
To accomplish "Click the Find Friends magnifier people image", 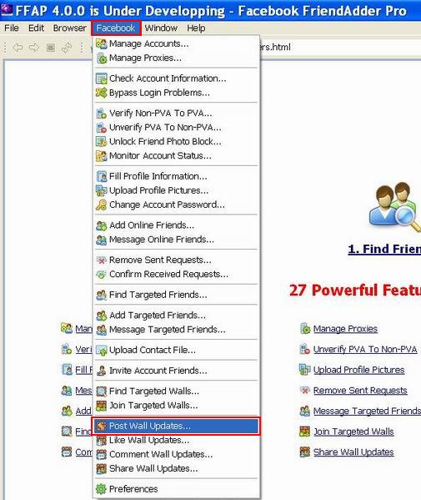I will click(394, 206).
